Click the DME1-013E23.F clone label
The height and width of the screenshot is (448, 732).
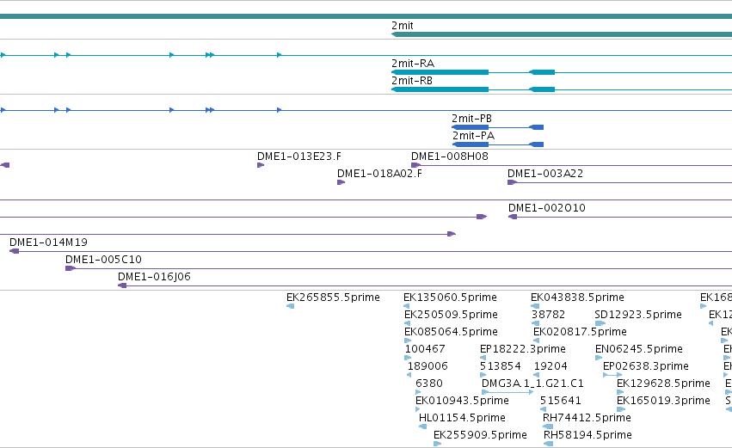pos(299,156)
